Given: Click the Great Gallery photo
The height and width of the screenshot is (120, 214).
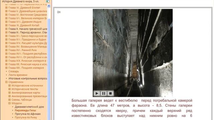Looking at the screenshot, I should point(133,53).
